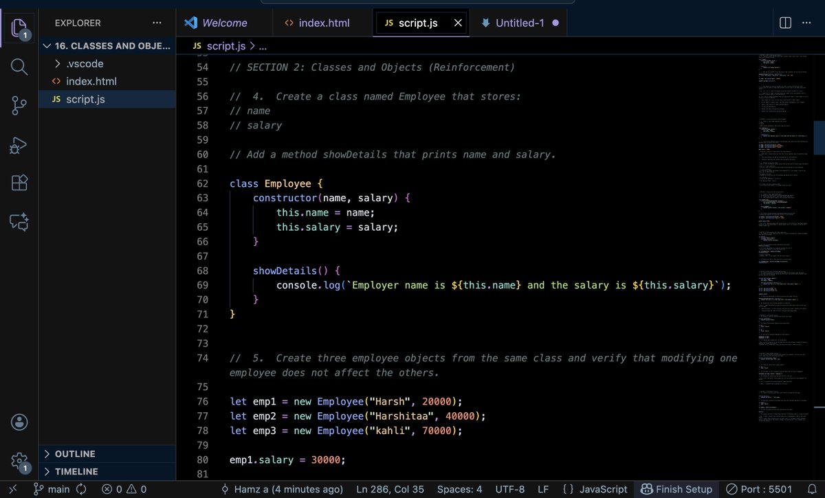Change end of line via LF

tap(543, 489)
